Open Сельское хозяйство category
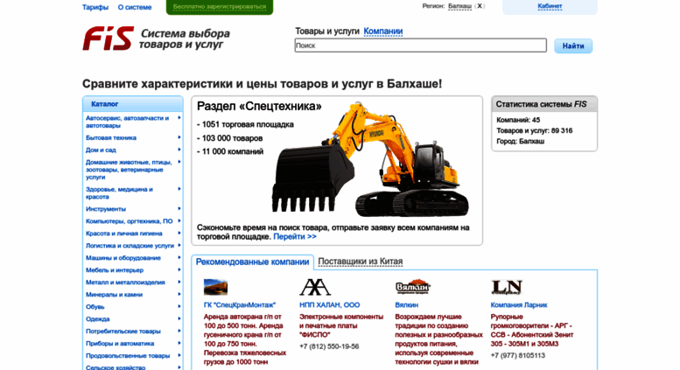 tap(116, 367)
